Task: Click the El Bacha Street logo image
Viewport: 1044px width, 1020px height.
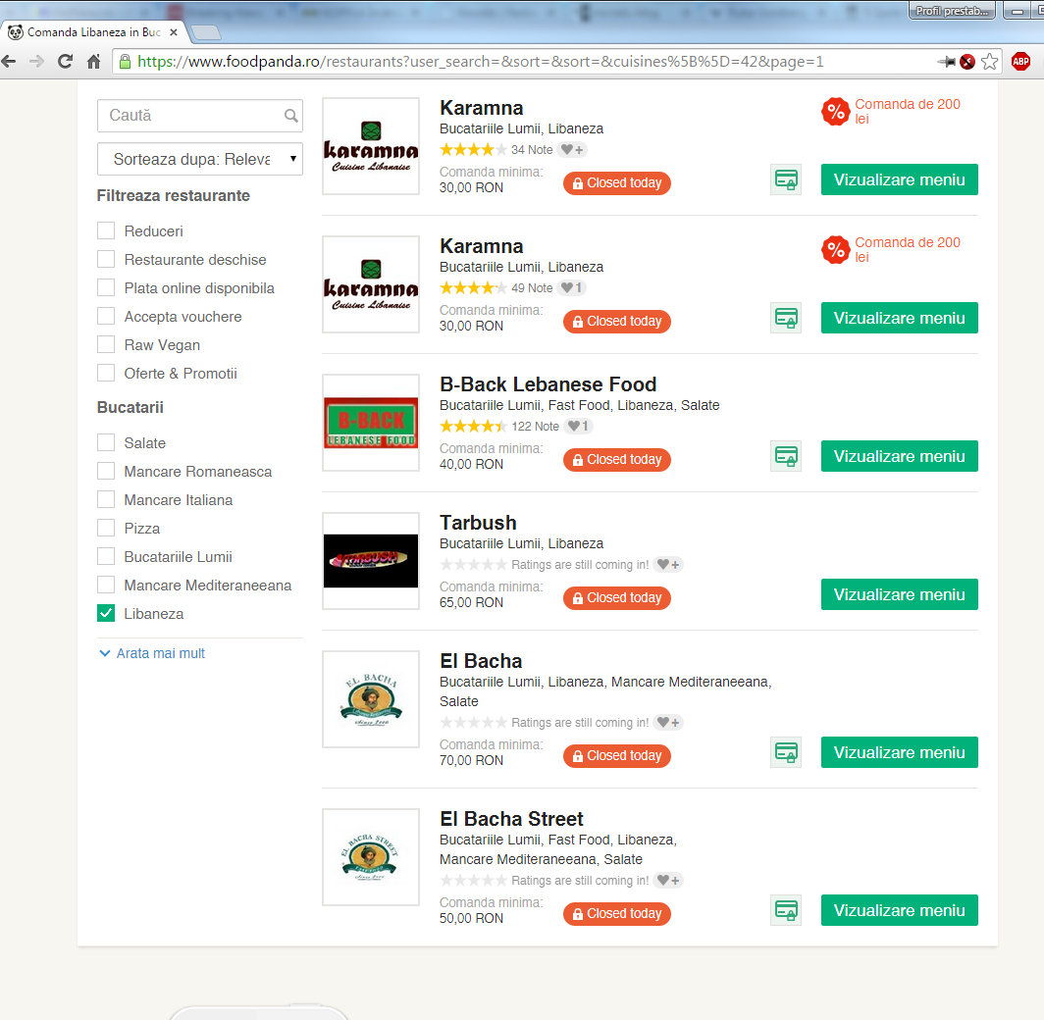Action: click(371, 857)
